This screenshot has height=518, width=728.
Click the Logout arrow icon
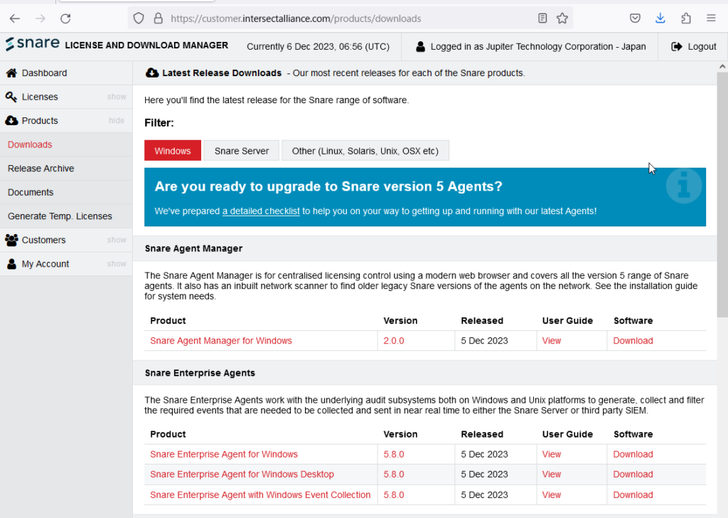(x=677, y=46)
